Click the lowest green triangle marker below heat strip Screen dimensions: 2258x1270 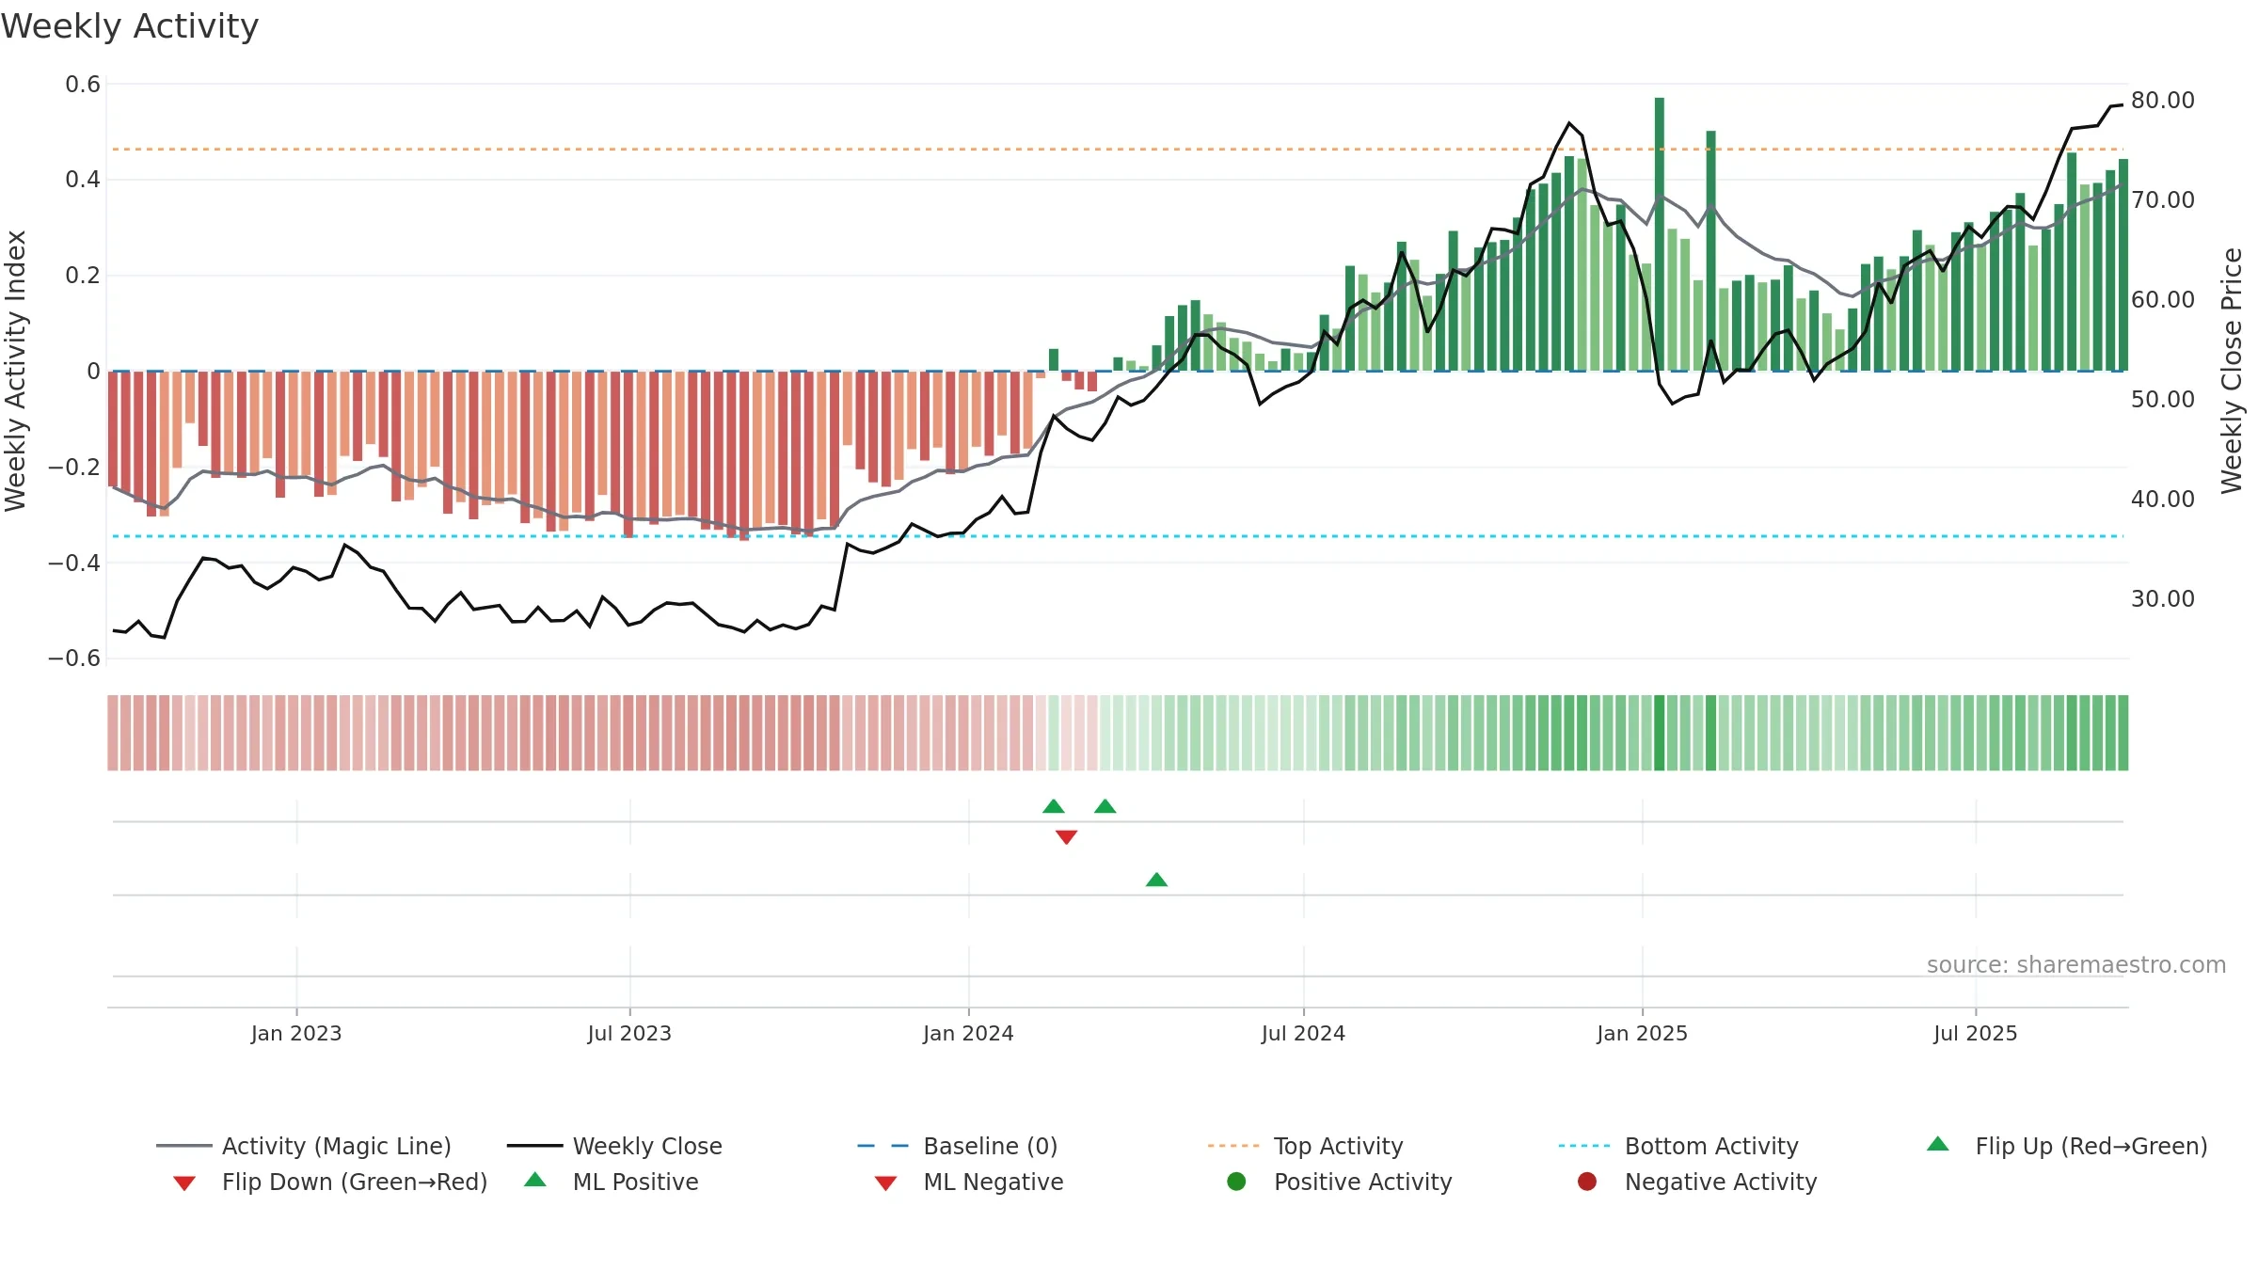[1156, 880]
